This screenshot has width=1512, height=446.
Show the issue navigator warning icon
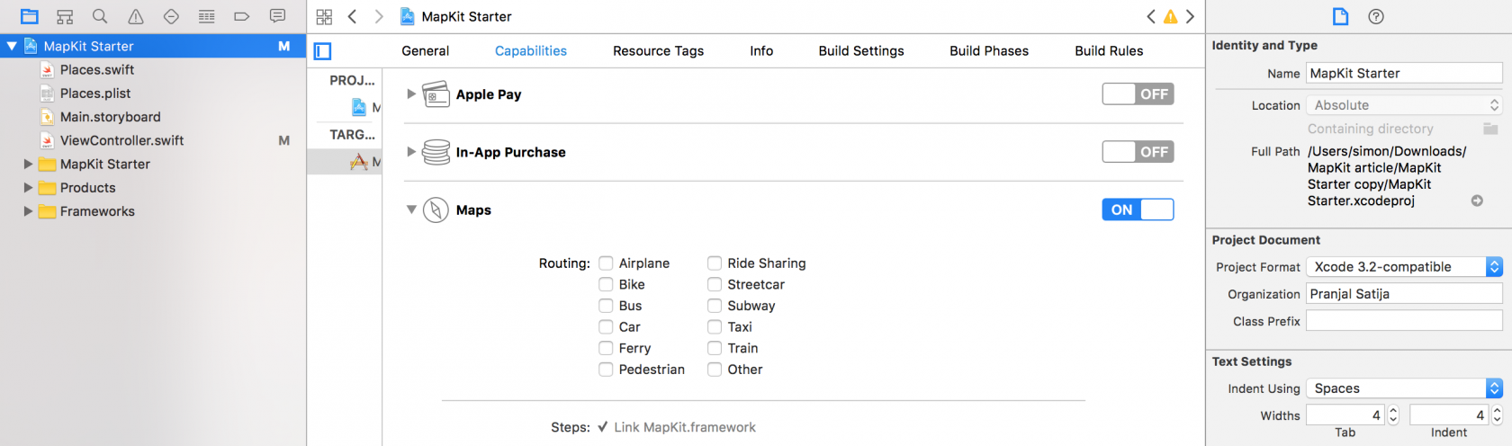point(136,16)
